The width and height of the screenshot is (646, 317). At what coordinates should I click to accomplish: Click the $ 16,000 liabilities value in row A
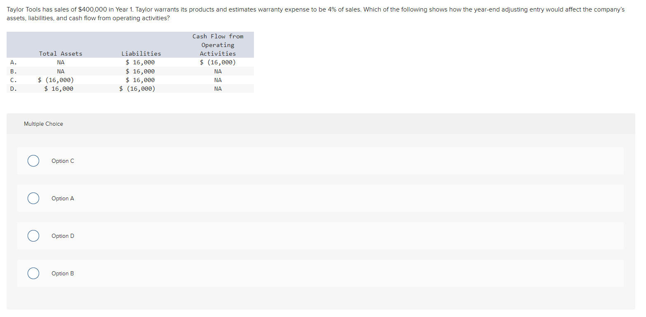tap(140, 62)
